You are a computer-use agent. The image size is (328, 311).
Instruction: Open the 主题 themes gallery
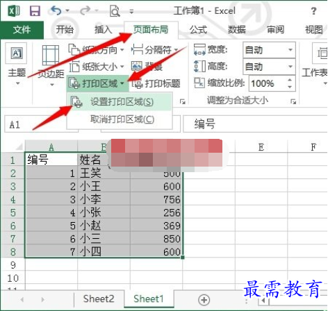pos(17,64)
